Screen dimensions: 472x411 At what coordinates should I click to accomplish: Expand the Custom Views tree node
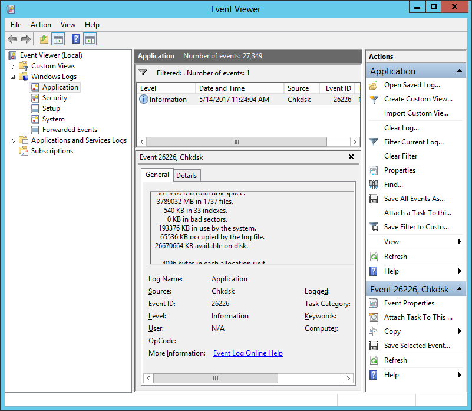[x=13, y=66]
